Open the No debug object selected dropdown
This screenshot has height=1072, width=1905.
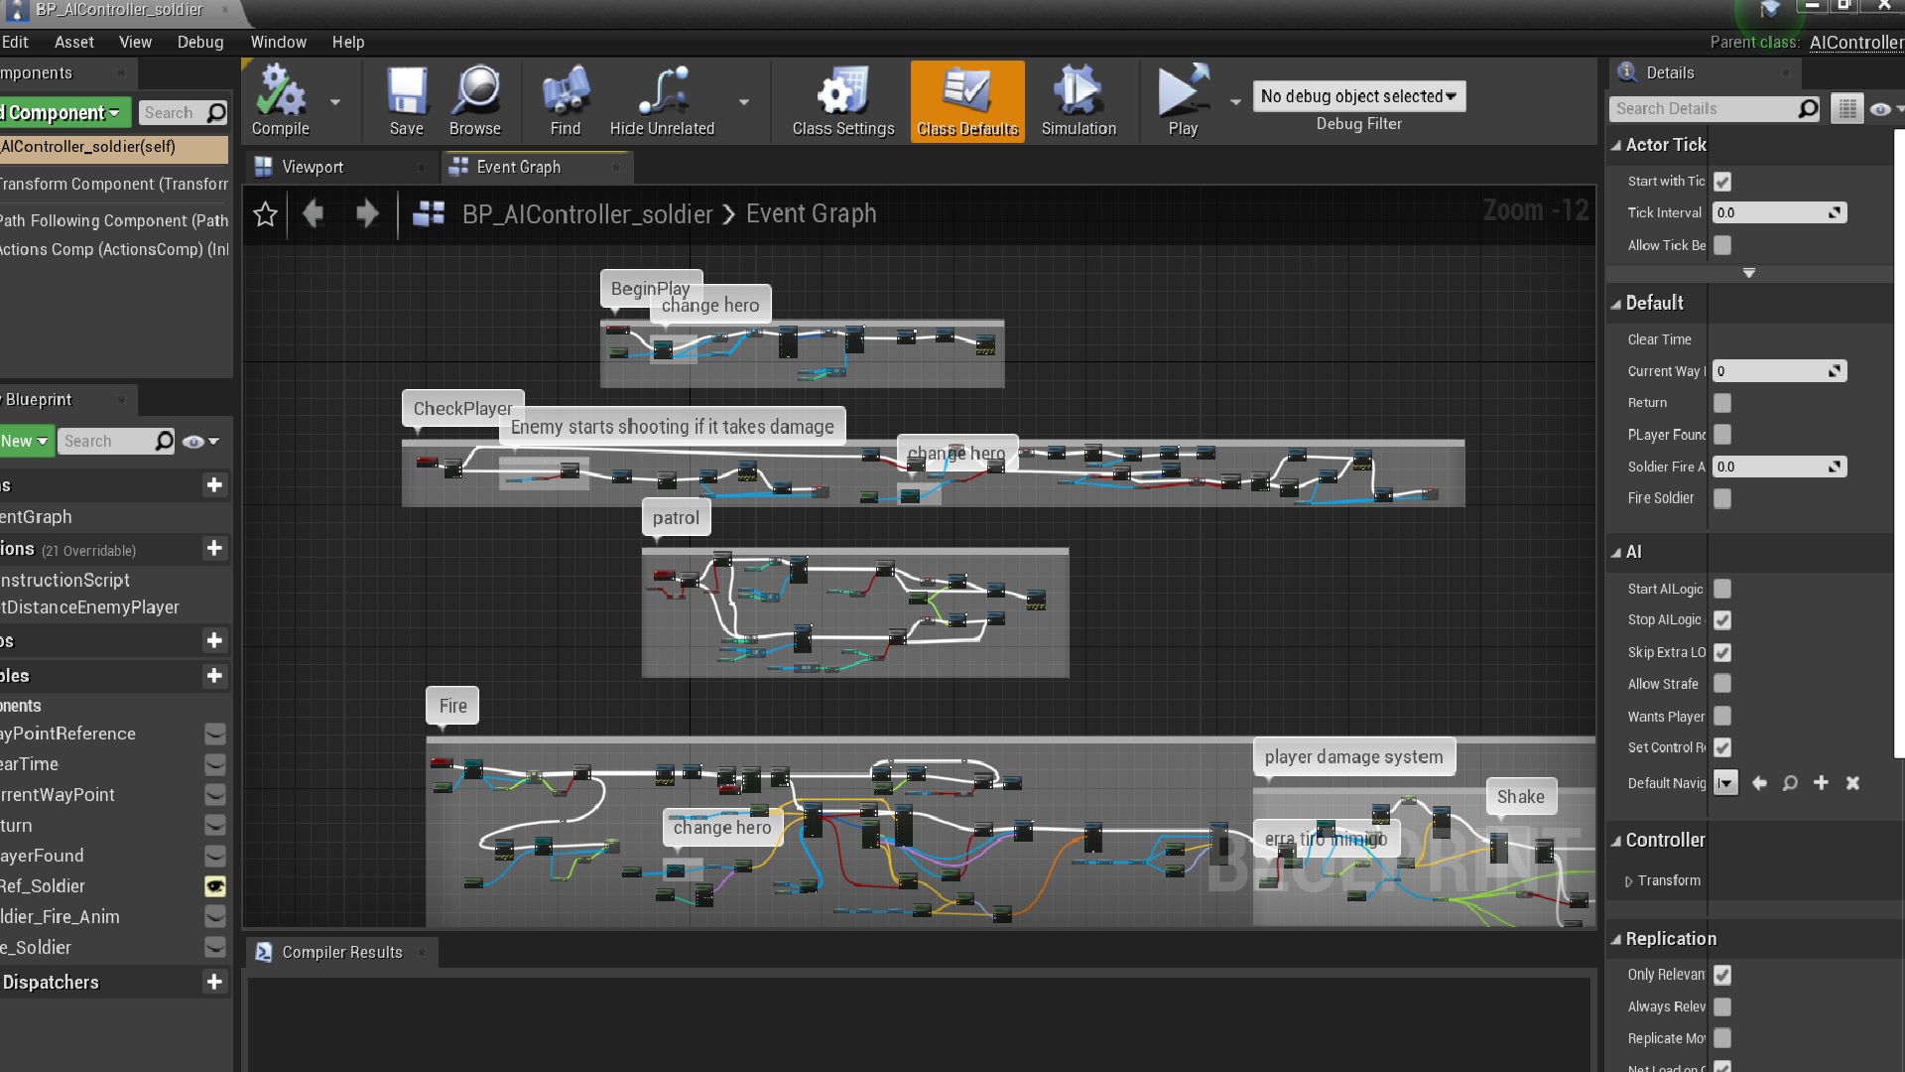tap(1357, 95)
